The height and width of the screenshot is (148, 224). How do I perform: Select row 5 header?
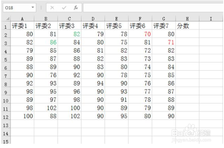[6, 59]
